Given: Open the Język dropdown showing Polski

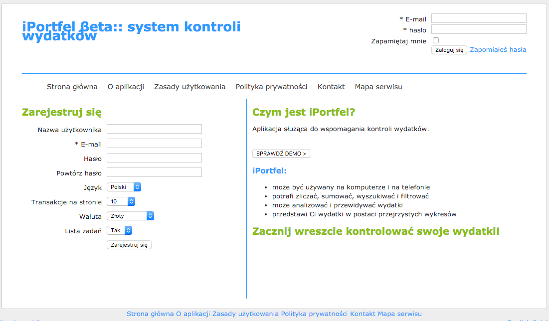Looking at the screenshot, I should coord(124,187).
